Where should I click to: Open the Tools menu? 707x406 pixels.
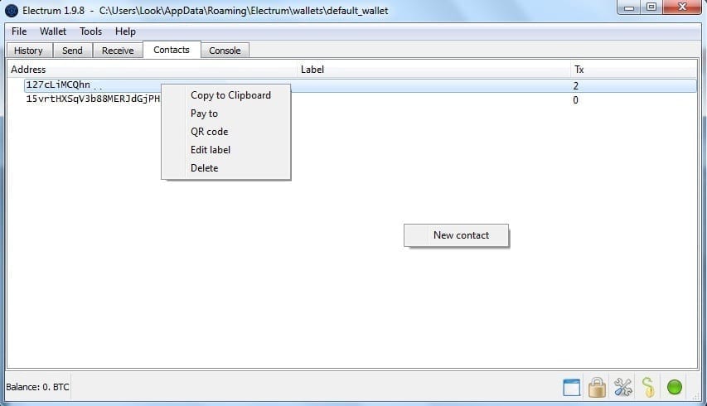pos(90,31)
